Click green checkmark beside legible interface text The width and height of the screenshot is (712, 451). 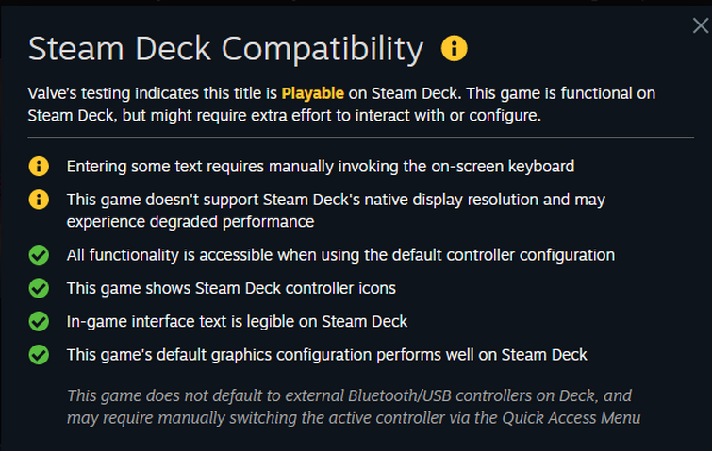[x=39, y=321]
